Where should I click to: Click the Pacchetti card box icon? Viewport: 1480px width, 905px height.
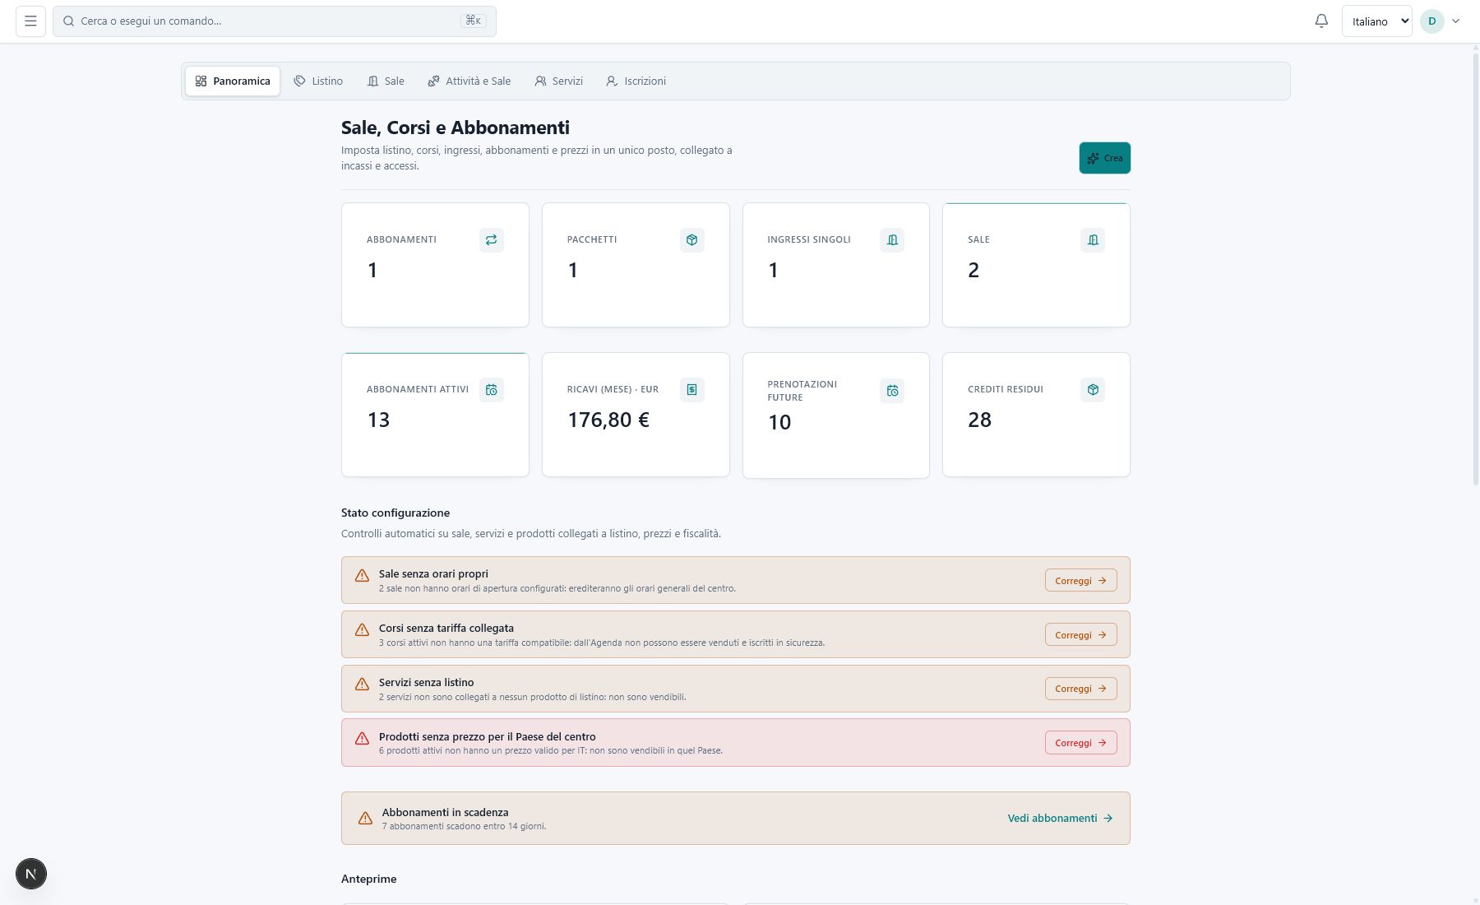691,240
